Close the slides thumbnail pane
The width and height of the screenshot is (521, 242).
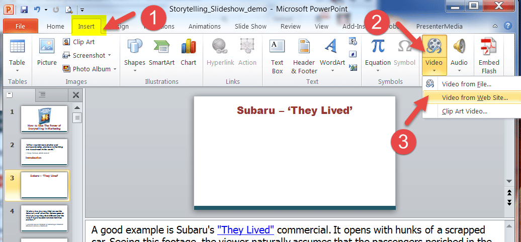[76, 95]
